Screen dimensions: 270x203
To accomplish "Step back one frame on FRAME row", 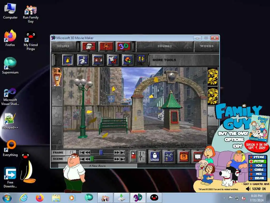I will tap(88, 153).
